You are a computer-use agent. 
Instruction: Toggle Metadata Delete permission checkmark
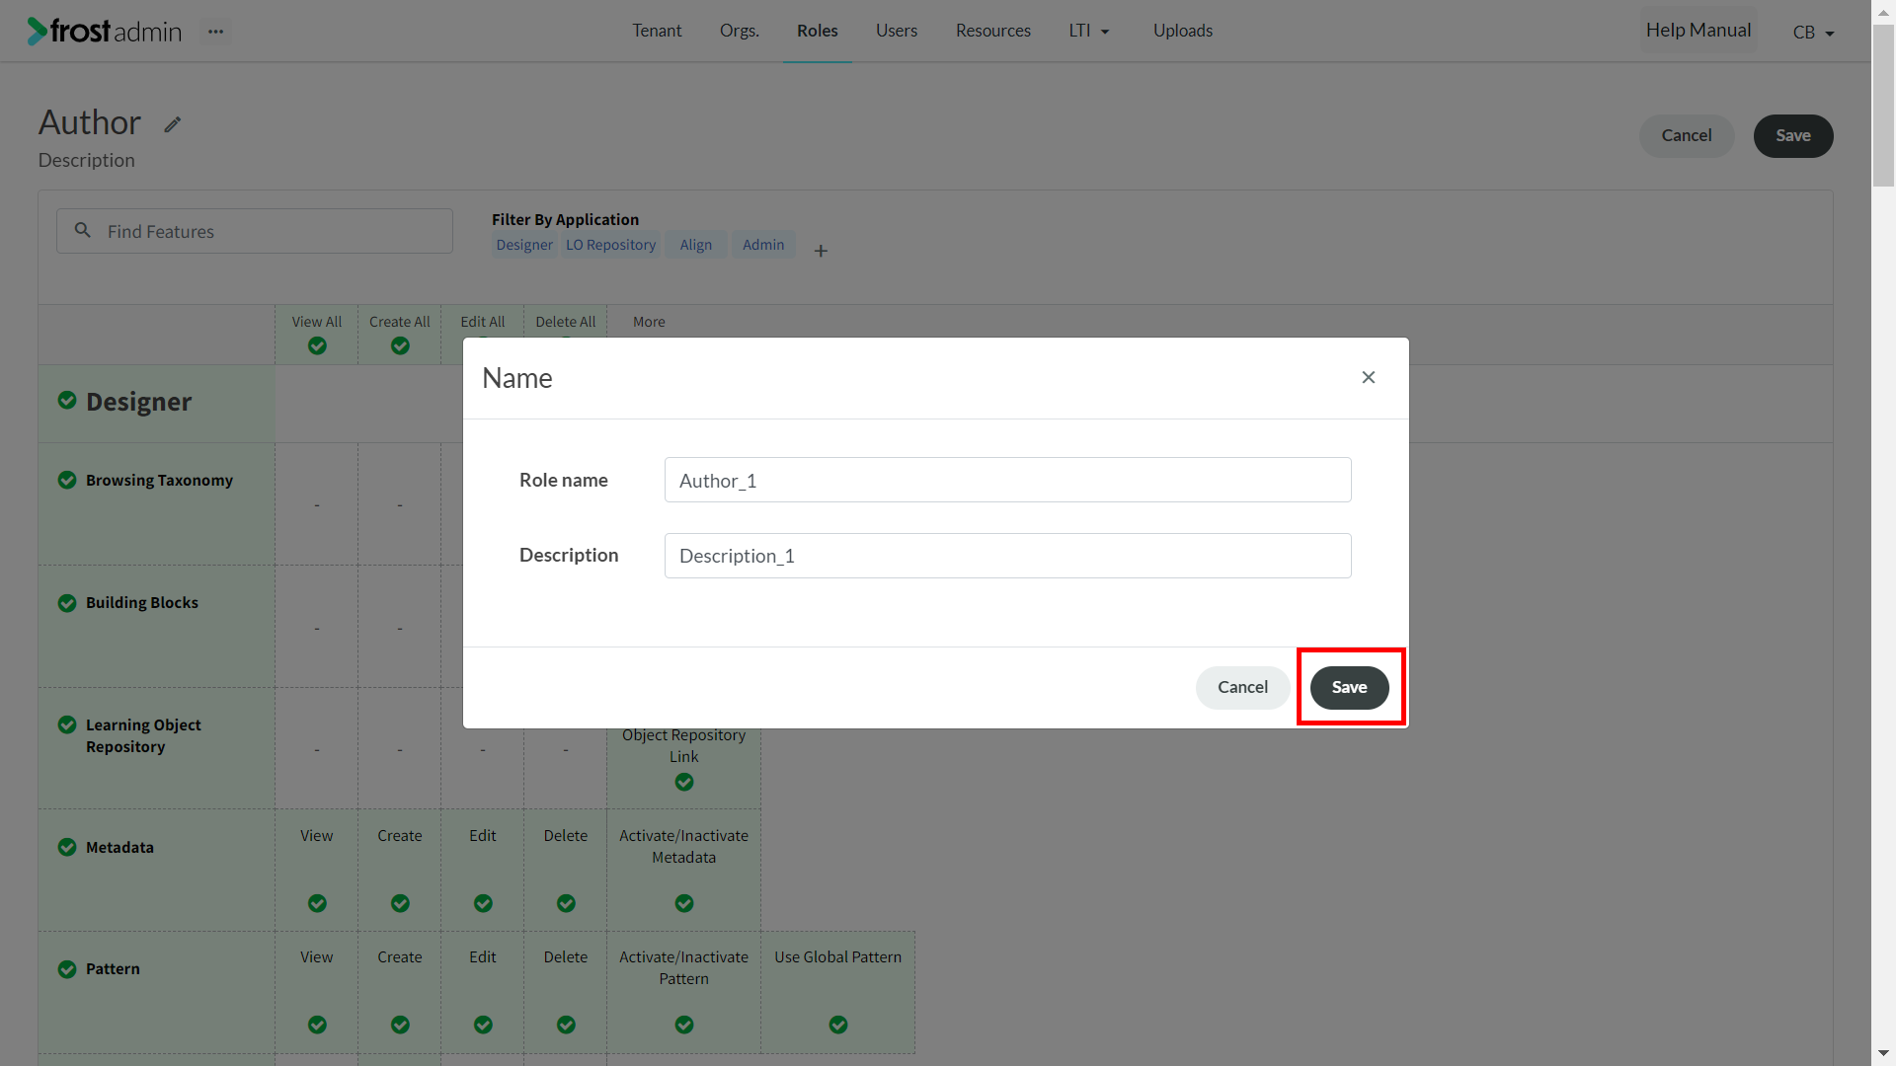[x=566, y=903]
